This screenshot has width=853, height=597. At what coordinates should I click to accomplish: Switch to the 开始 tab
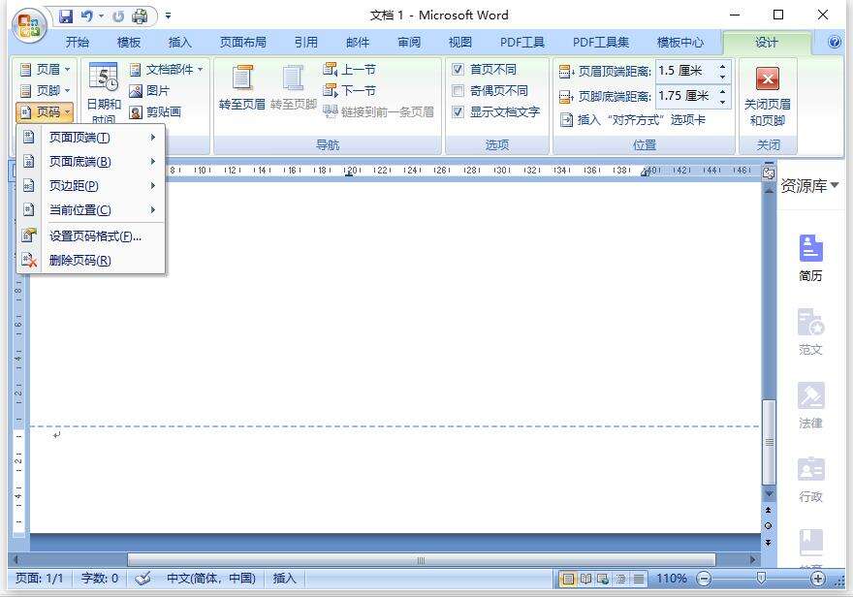tap(78, 42)
